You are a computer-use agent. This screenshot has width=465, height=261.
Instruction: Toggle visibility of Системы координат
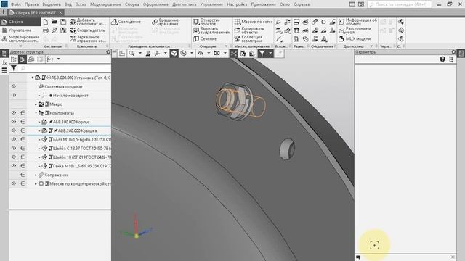coord(14,86)
